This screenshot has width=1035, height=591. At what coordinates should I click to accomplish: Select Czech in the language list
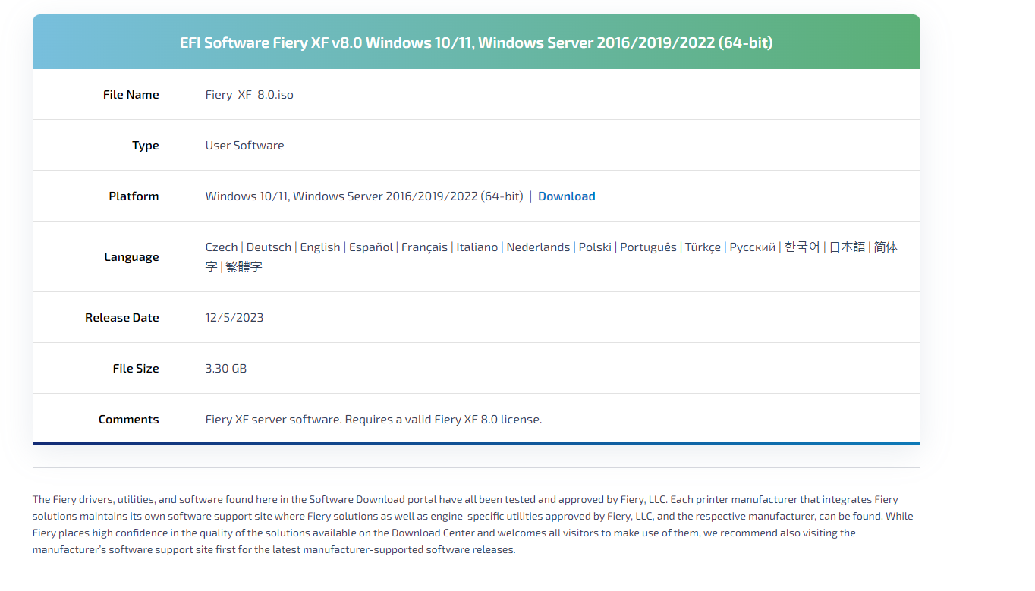[x=222, y=247]
